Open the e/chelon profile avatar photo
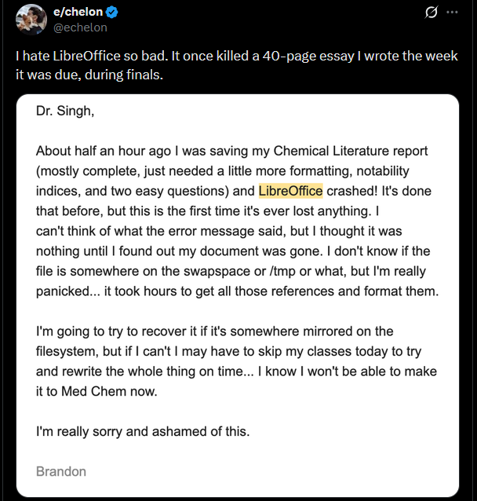The width and height of the screenshot is (477, 501). pos(31,19)
